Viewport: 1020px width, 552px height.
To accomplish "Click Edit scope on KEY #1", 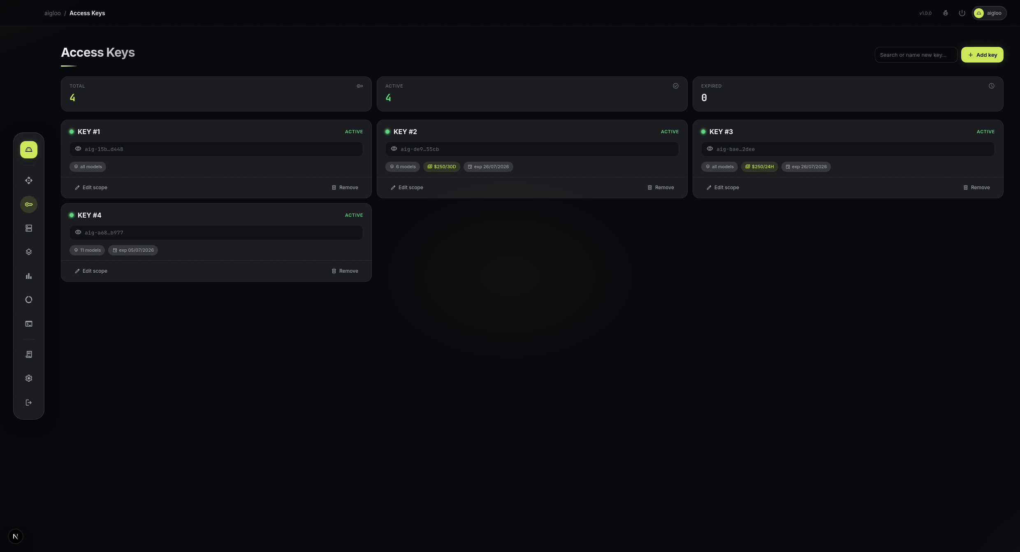I will click(91, 188).
